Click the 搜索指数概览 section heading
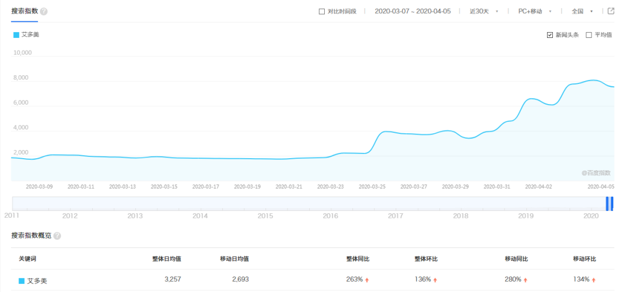 click(x=31, y=236)
